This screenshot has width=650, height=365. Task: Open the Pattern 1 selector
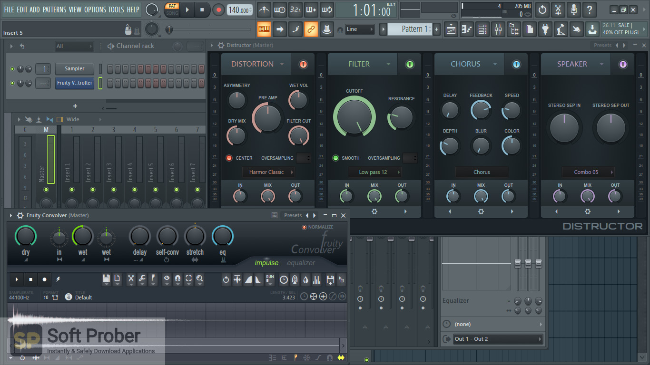[409, 29]
